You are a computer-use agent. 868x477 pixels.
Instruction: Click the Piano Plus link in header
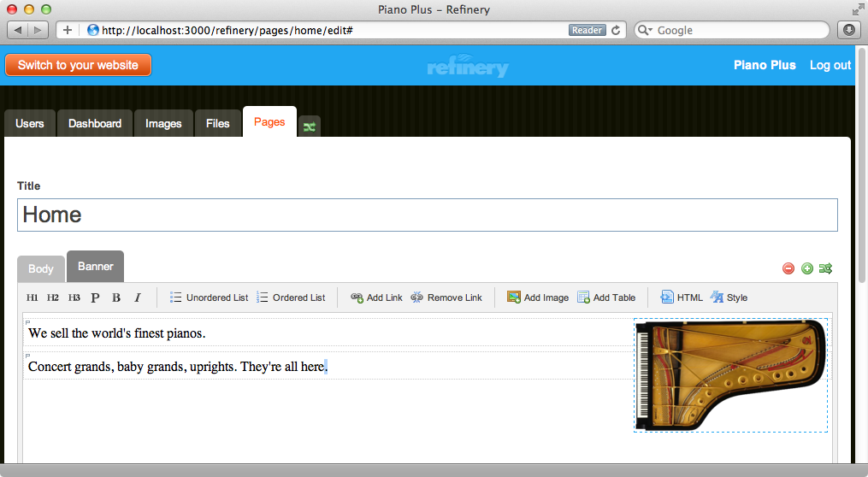[765, 65]
